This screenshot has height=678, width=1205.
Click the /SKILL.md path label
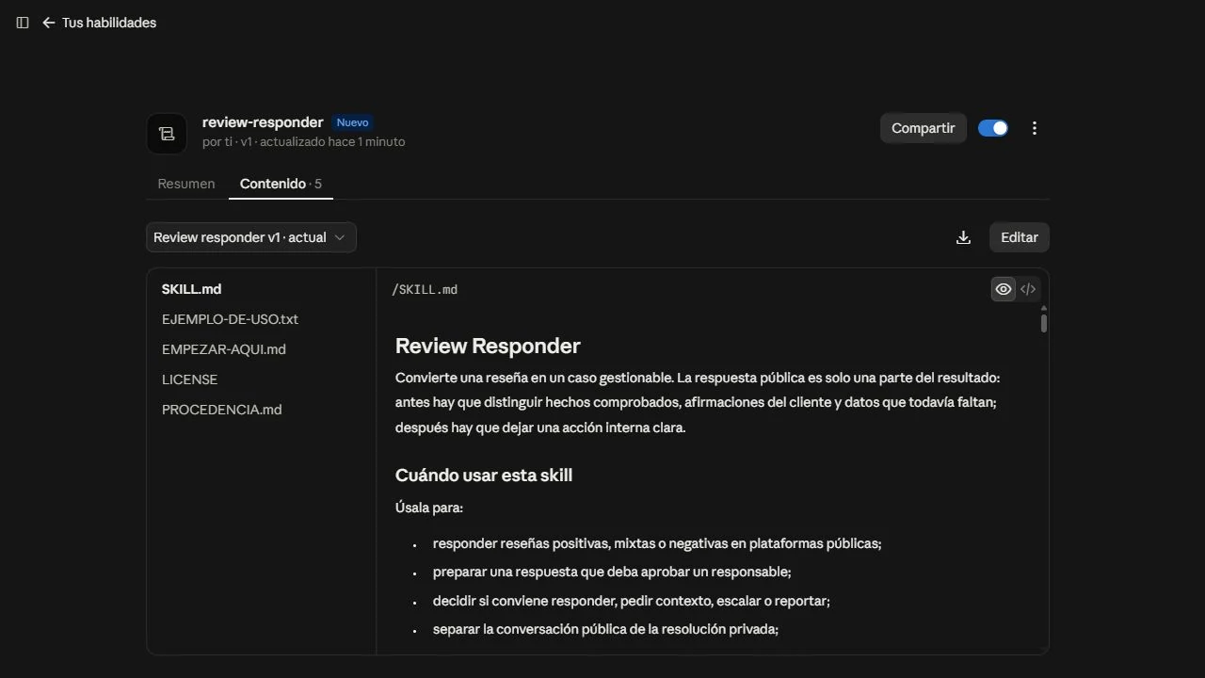click(x=425, y=290)
